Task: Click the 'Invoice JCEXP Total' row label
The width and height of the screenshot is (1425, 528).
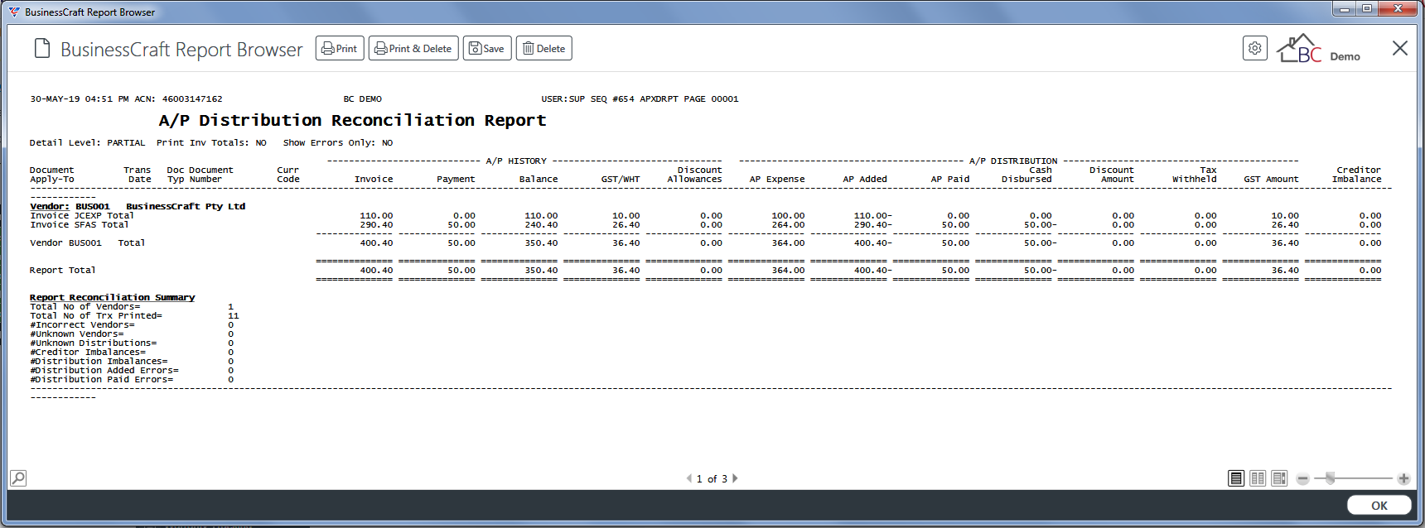Action: coord(82,215)
